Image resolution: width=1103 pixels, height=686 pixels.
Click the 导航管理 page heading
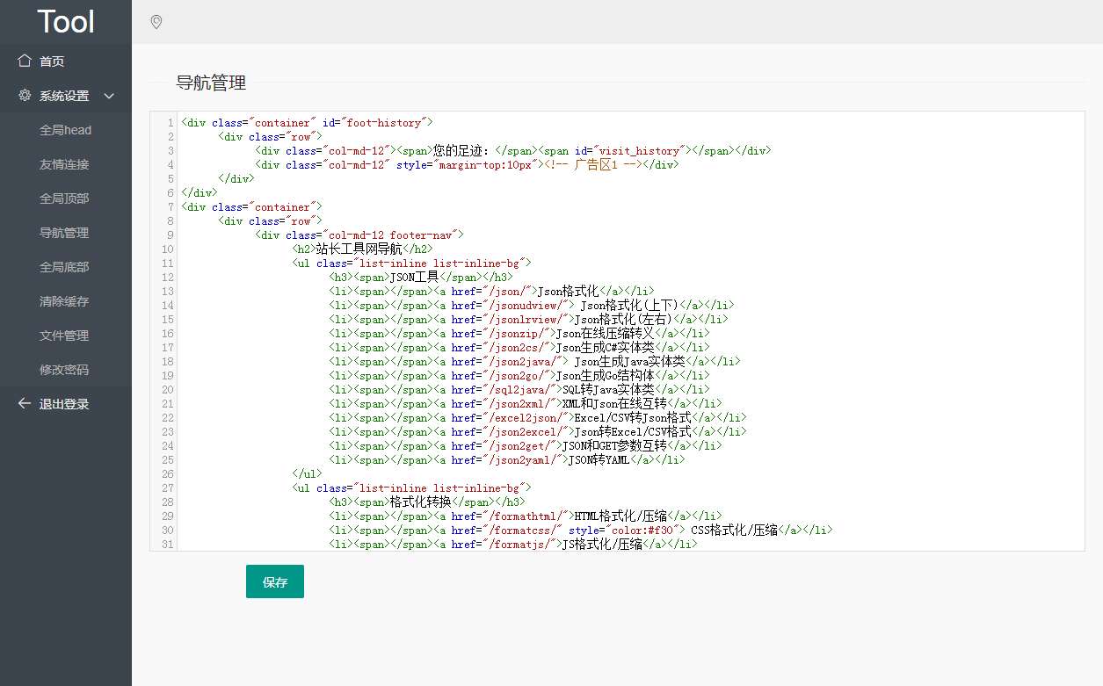[x=211, y=83]
